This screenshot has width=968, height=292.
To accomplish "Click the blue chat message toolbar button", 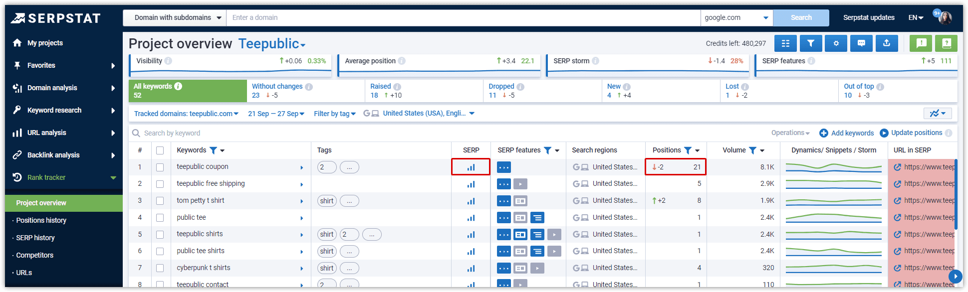I will click(861, 43).
